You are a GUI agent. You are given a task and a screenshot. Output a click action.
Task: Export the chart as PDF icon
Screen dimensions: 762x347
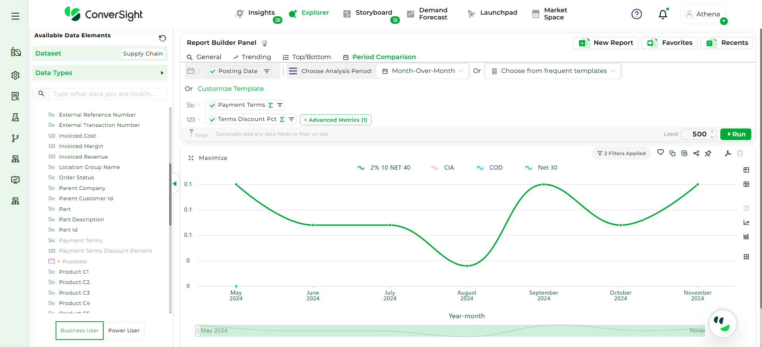tap(728, 153)
